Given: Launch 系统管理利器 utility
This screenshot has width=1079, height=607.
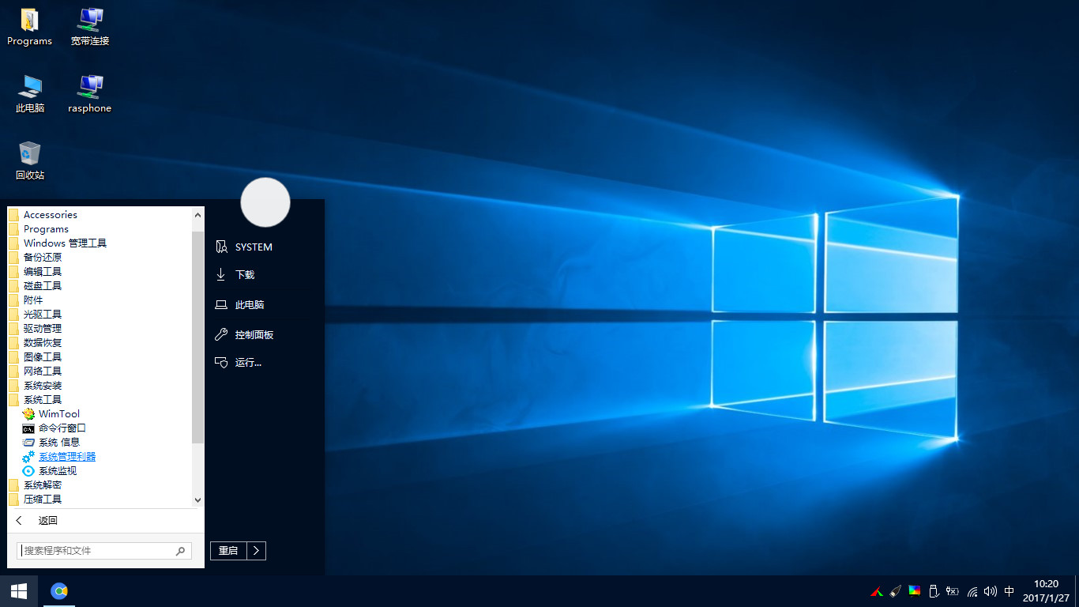Looking at the screenshot, I should pyautogui.click(x=67, y=456).
